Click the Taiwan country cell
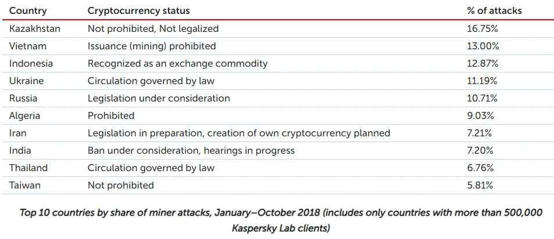 coord(25,185)
